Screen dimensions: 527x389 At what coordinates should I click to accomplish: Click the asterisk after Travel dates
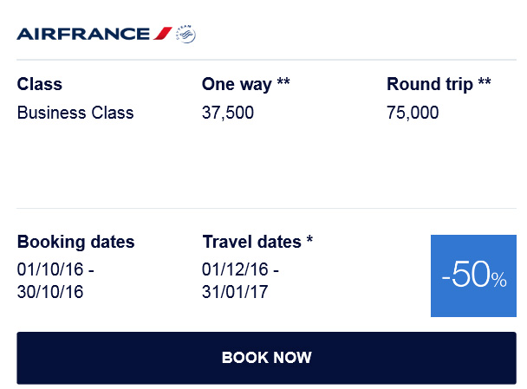click(309, 240)
